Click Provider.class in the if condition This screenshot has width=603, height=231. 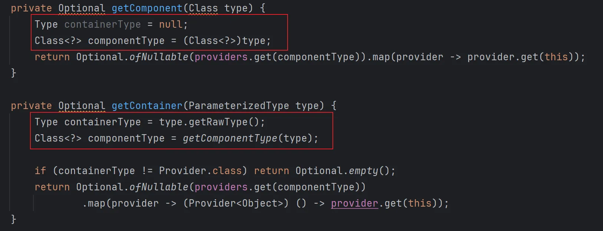pos(200,171)
